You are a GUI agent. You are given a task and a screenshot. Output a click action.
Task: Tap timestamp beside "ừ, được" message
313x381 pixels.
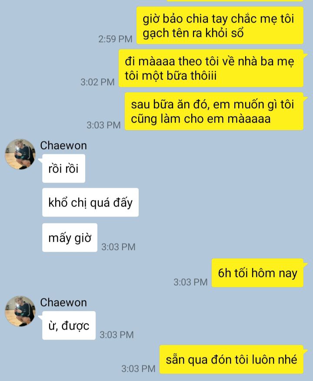click(117, 335)
